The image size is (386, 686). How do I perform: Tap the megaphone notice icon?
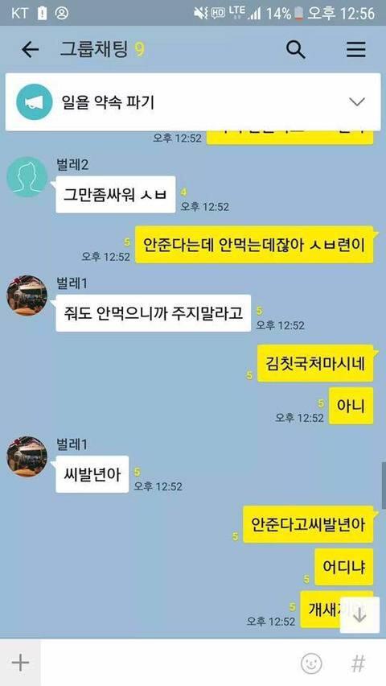[x=34, y=102]
